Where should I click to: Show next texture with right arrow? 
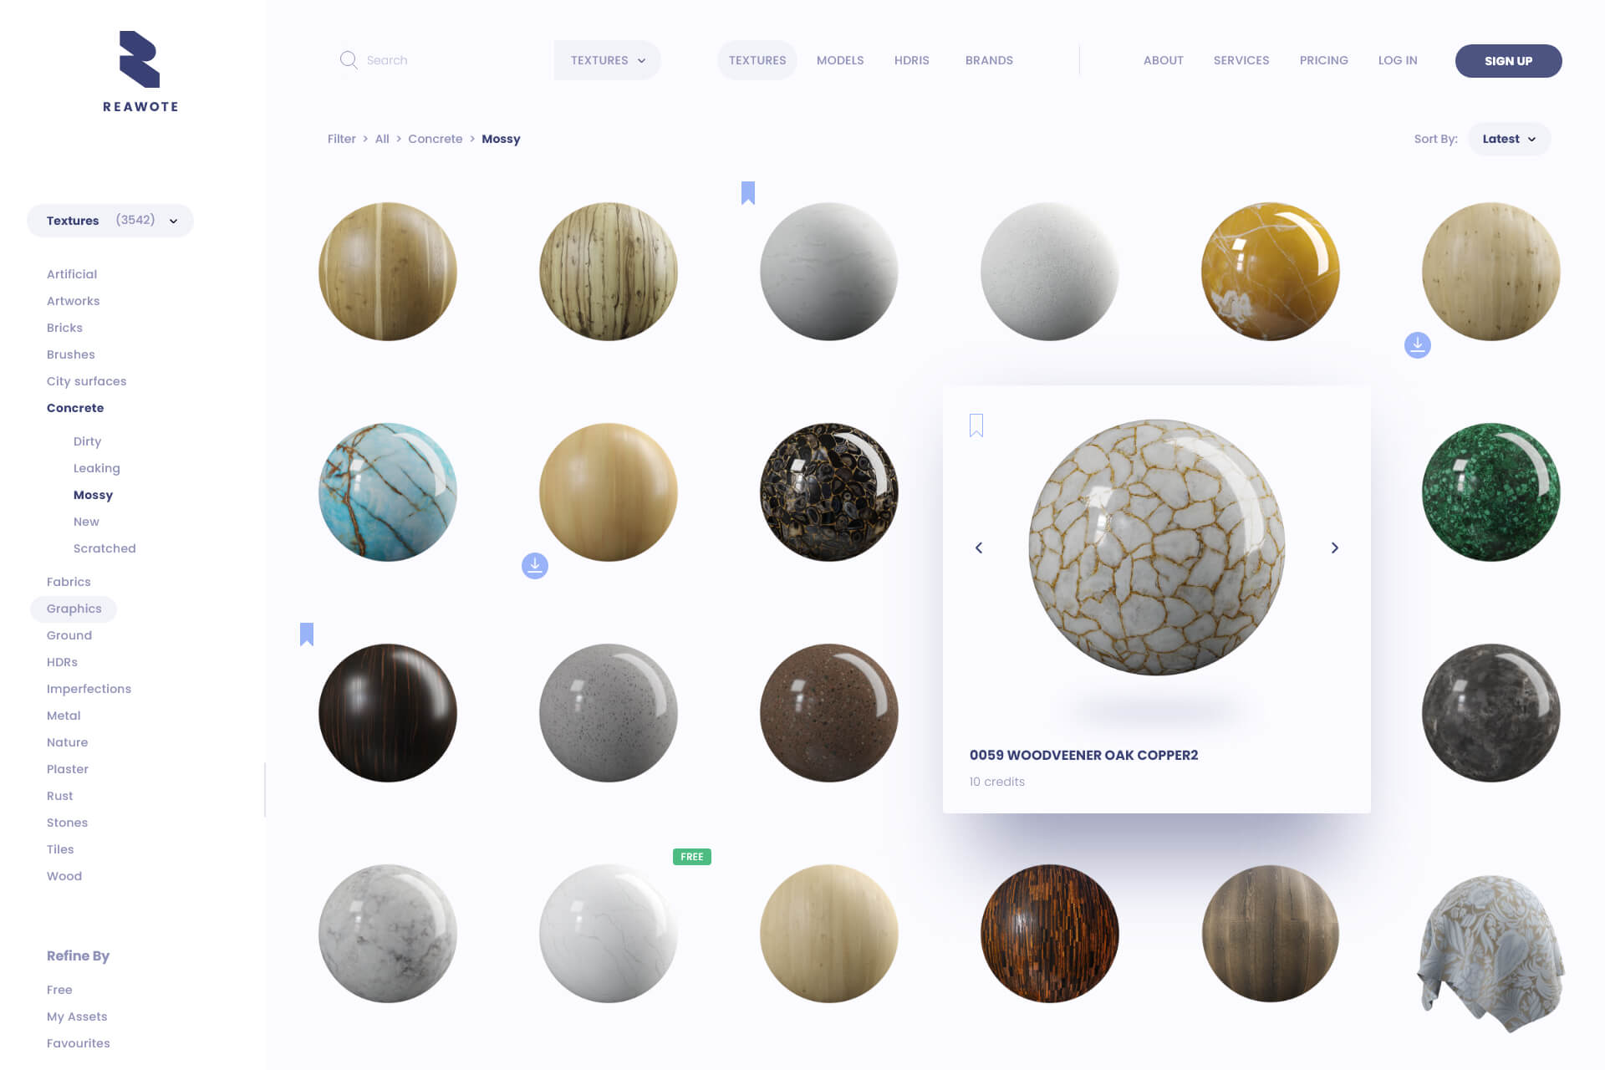(x=1334, y=548)
